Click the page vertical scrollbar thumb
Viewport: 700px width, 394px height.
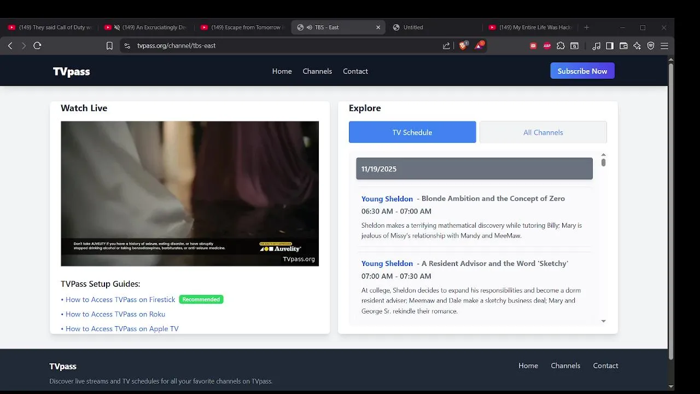[x=671, y=211]
